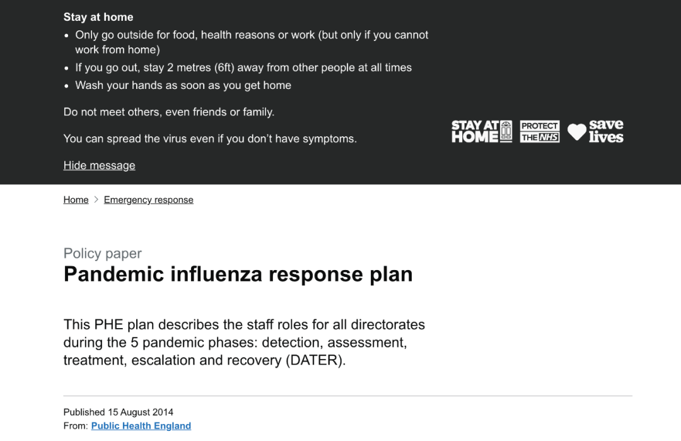Click the spread the virus warning sentence
The width and height of the screenshot is (681, 441).
(x=210, y=139)
